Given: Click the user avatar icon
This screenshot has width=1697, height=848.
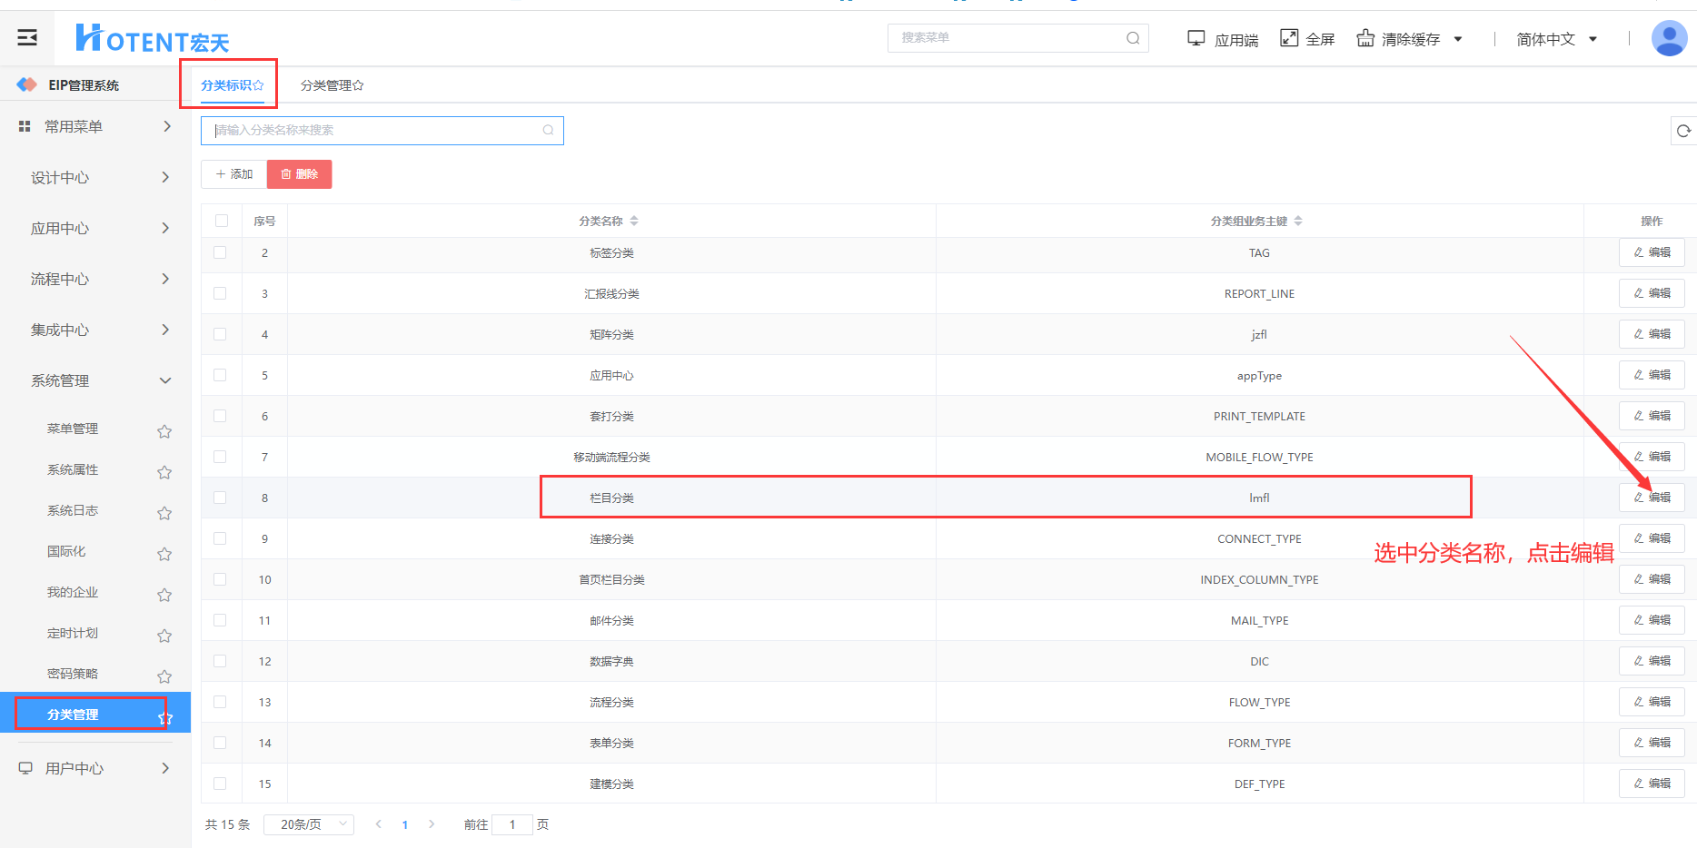Looking at the screenshot, I should click(1669, 38).
